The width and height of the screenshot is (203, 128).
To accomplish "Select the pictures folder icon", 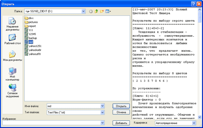I will 26,22.
